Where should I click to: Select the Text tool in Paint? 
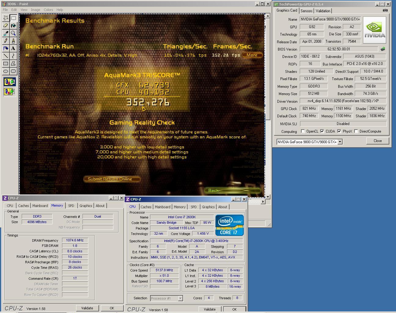pyautogui.click(x=13, y=48)
